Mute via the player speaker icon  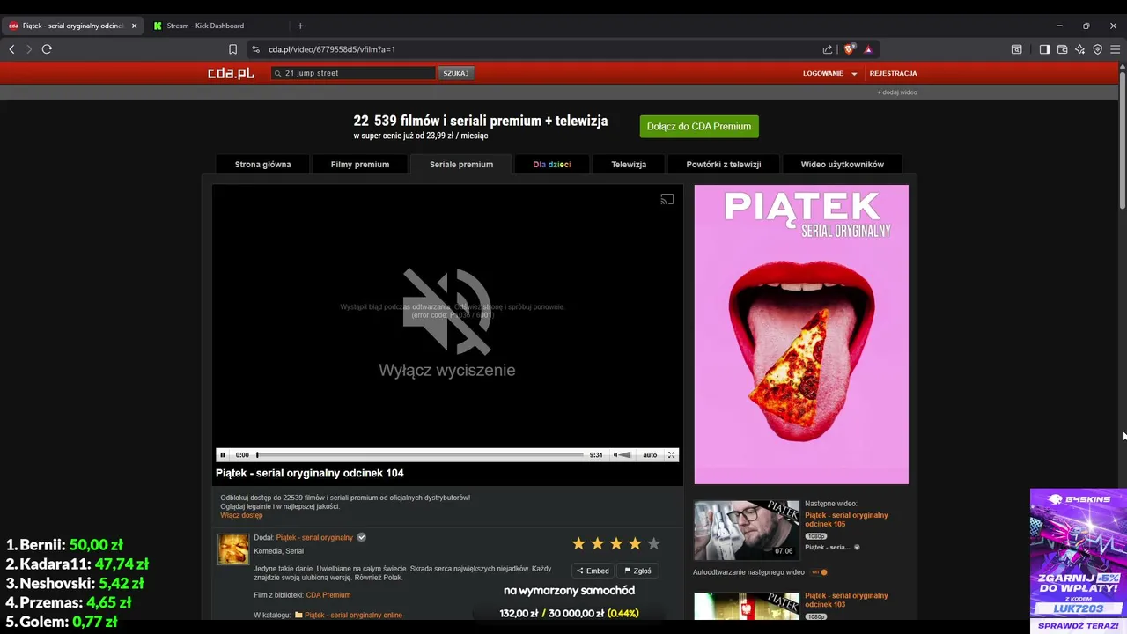coord(615,455)
